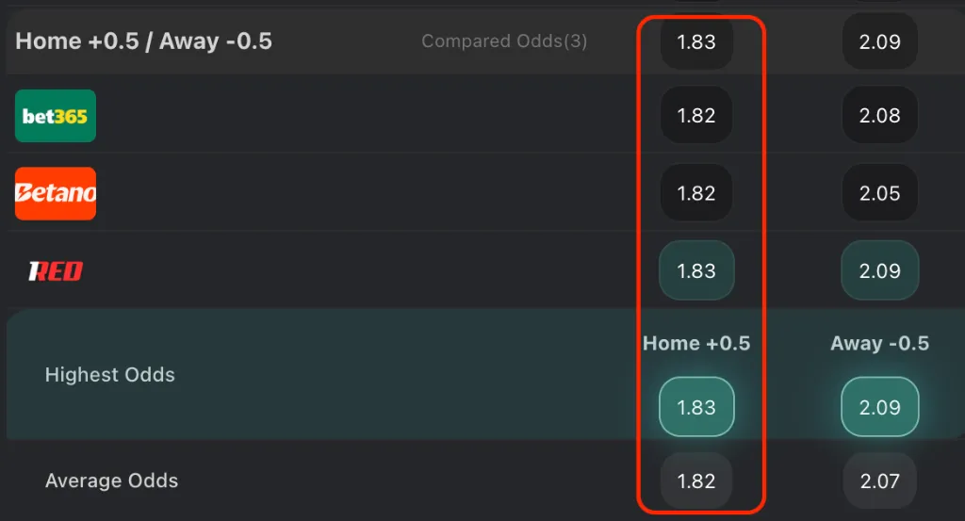Viewport: 965px width, 521px height.
Task: Click the Highest Odds row label
Action: (110, 375)
